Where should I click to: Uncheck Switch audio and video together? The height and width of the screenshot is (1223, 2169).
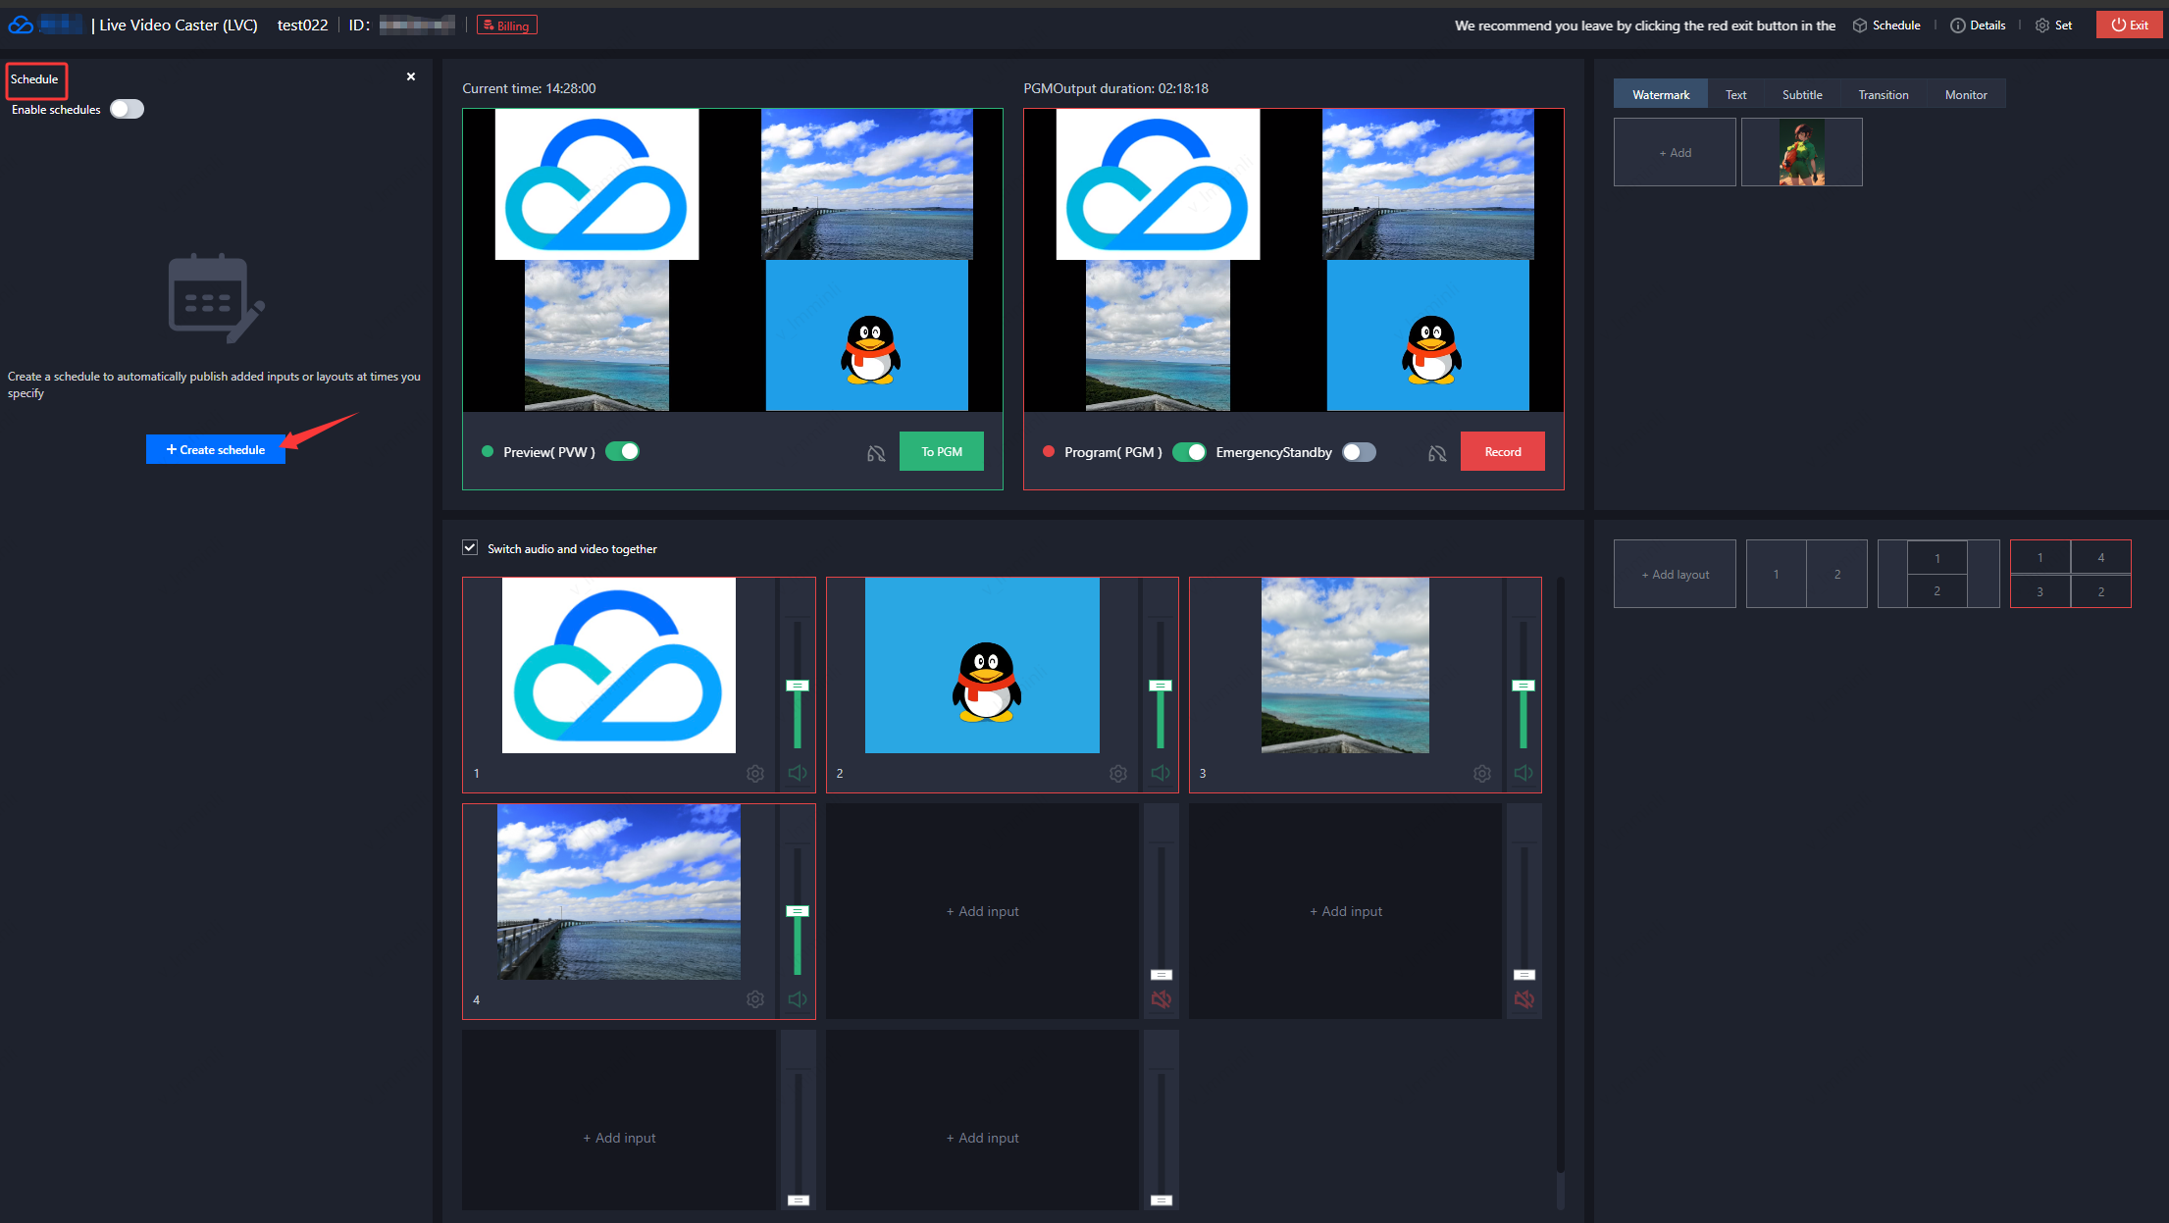point(471,547)
